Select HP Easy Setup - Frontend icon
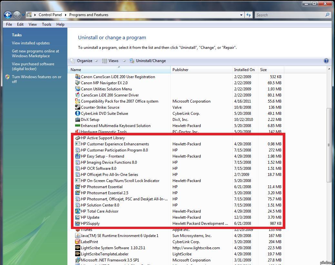 78,156
